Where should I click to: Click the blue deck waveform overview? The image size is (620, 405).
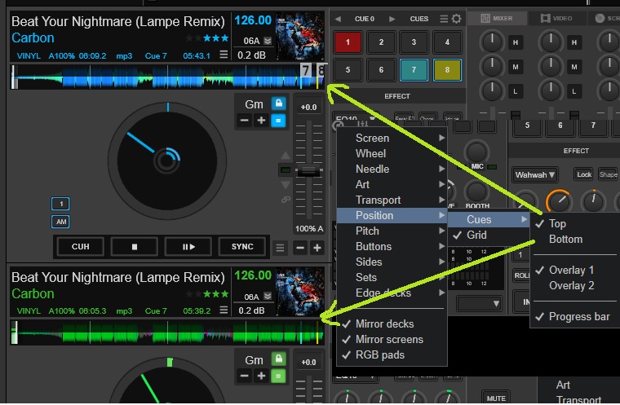168,77
